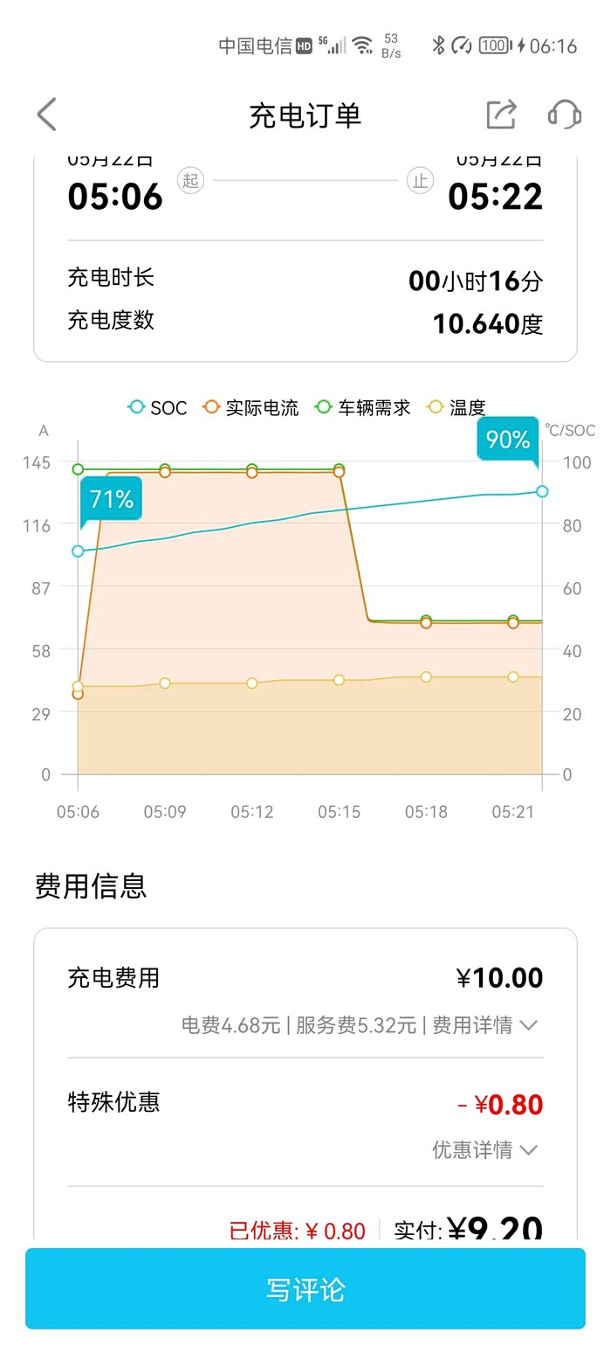Tap the 充电订单 page title
The image size is (611, 1346).
[305, 115]
